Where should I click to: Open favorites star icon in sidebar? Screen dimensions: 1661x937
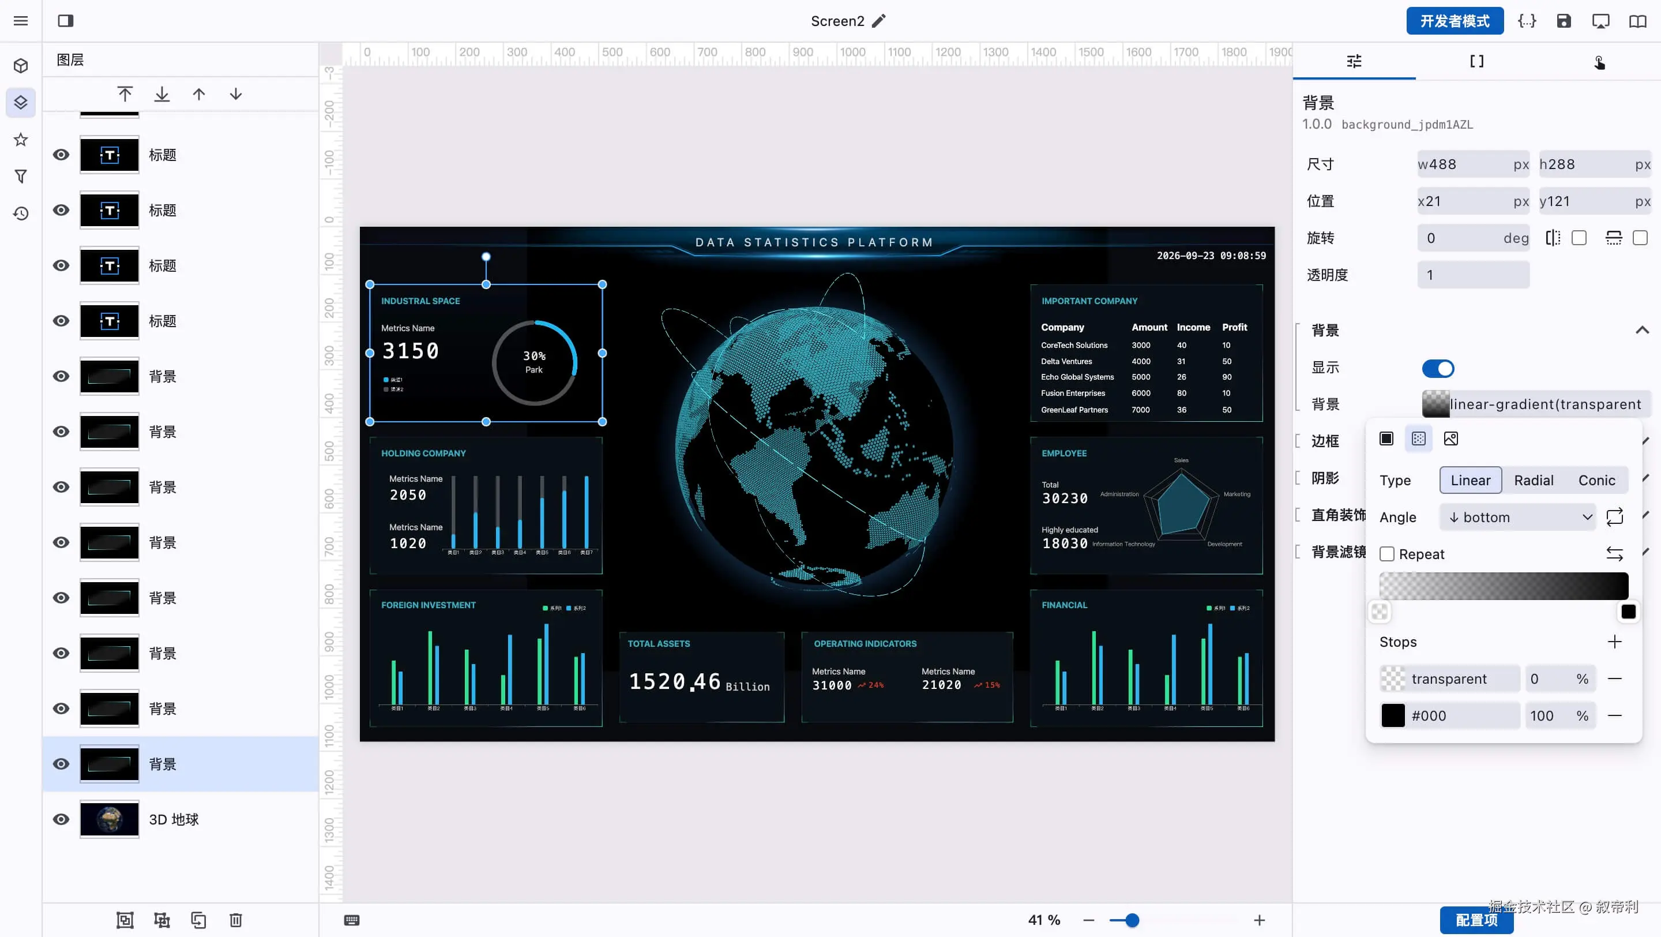point(21,139)
